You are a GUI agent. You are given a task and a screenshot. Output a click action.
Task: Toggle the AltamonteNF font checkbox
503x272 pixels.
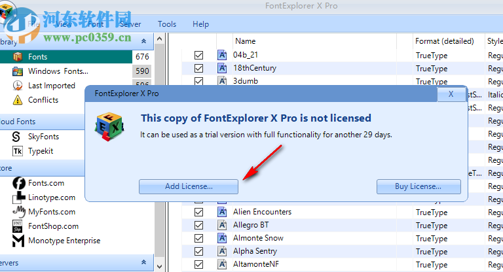point(198,265)
